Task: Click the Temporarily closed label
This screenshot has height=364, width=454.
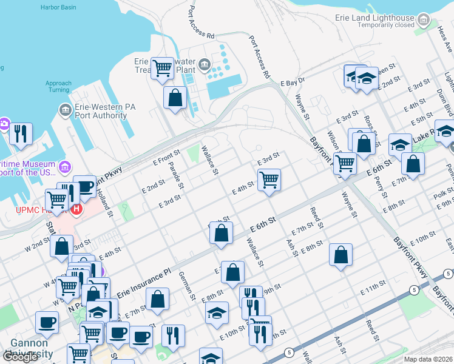Action: point(386,25)
